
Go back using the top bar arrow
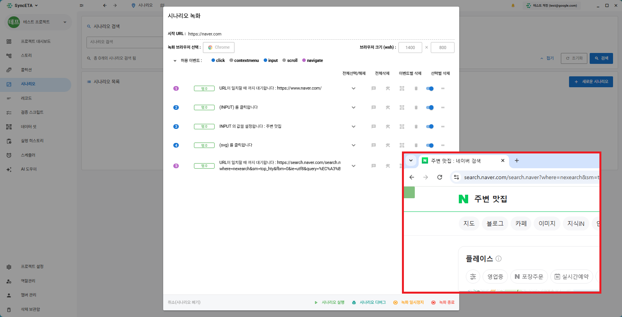(x=105, y=5)
